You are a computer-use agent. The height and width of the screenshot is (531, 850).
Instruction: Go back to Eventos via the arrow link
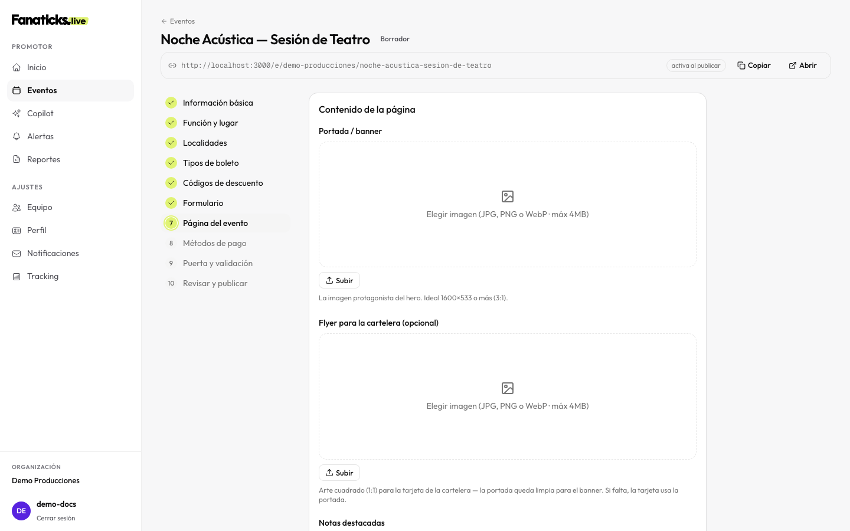point(178,21)
